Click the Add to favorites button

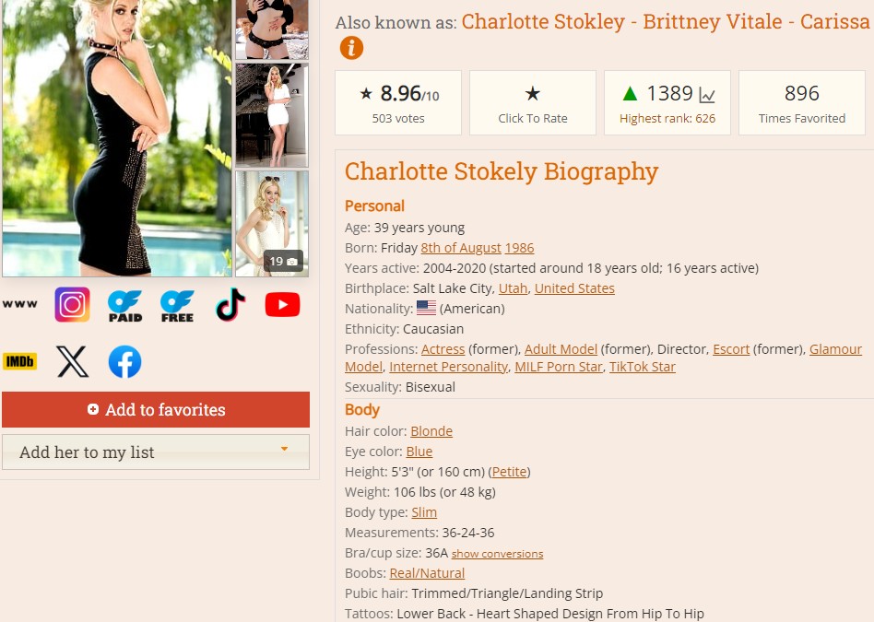point(156,410)
